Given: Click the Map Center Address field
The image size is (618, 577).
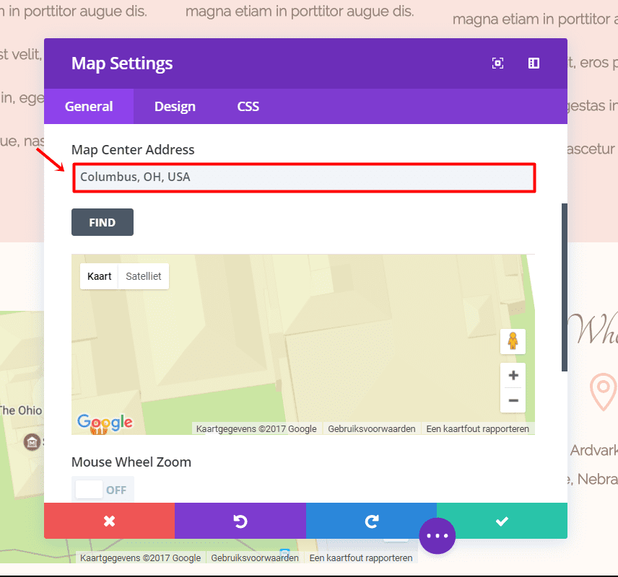Looking at the screenshot, I should pos(304,177).
